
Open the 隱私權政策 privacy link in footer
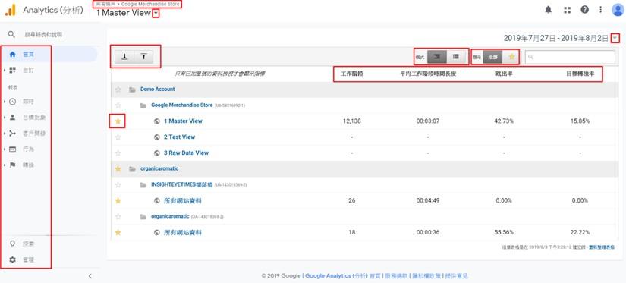426,276
